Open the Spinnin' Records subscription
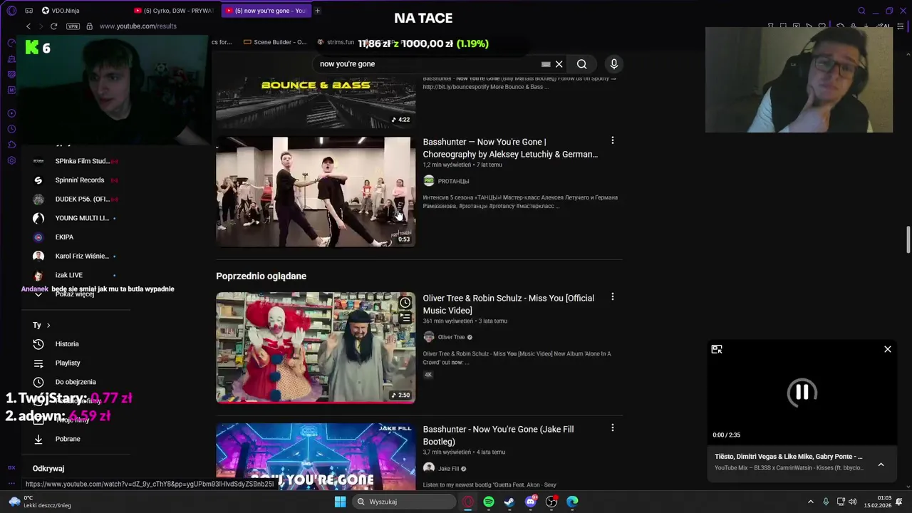Viewport: 912px width, 513px height. (x=76, y=180)
